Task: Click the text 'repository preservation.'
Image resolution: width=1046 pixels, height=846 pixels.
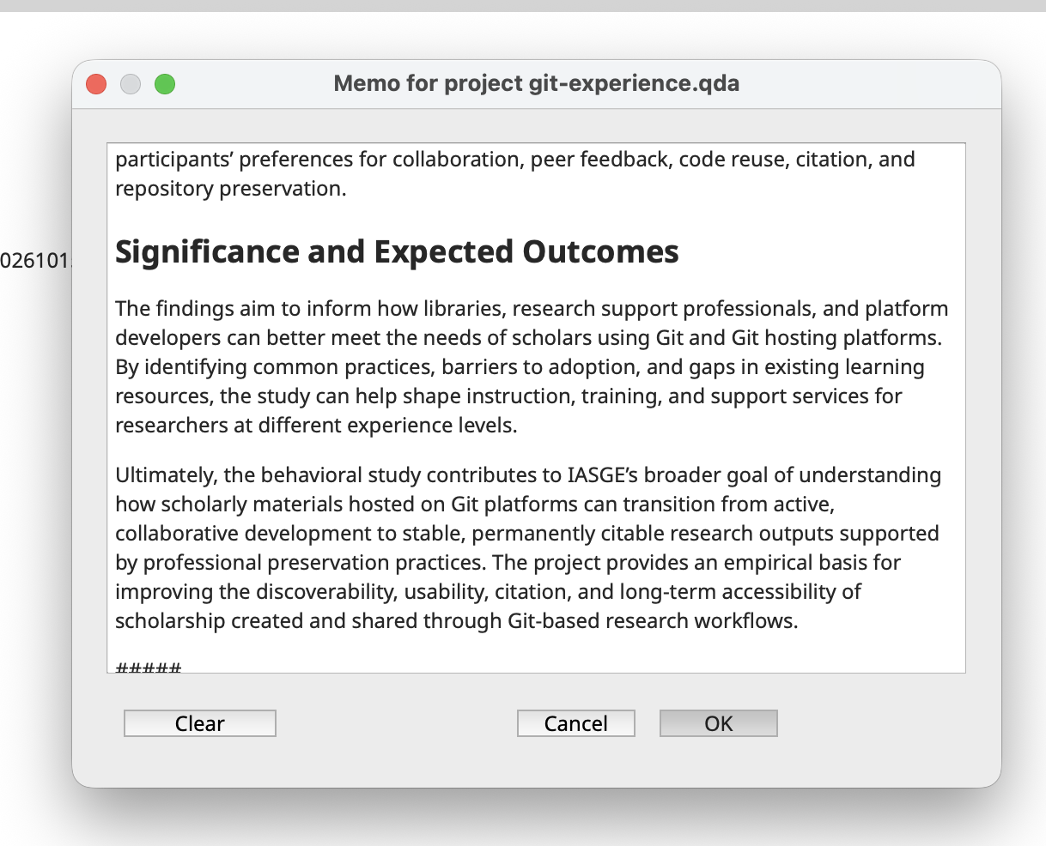Action: click(x=230, y=189)
